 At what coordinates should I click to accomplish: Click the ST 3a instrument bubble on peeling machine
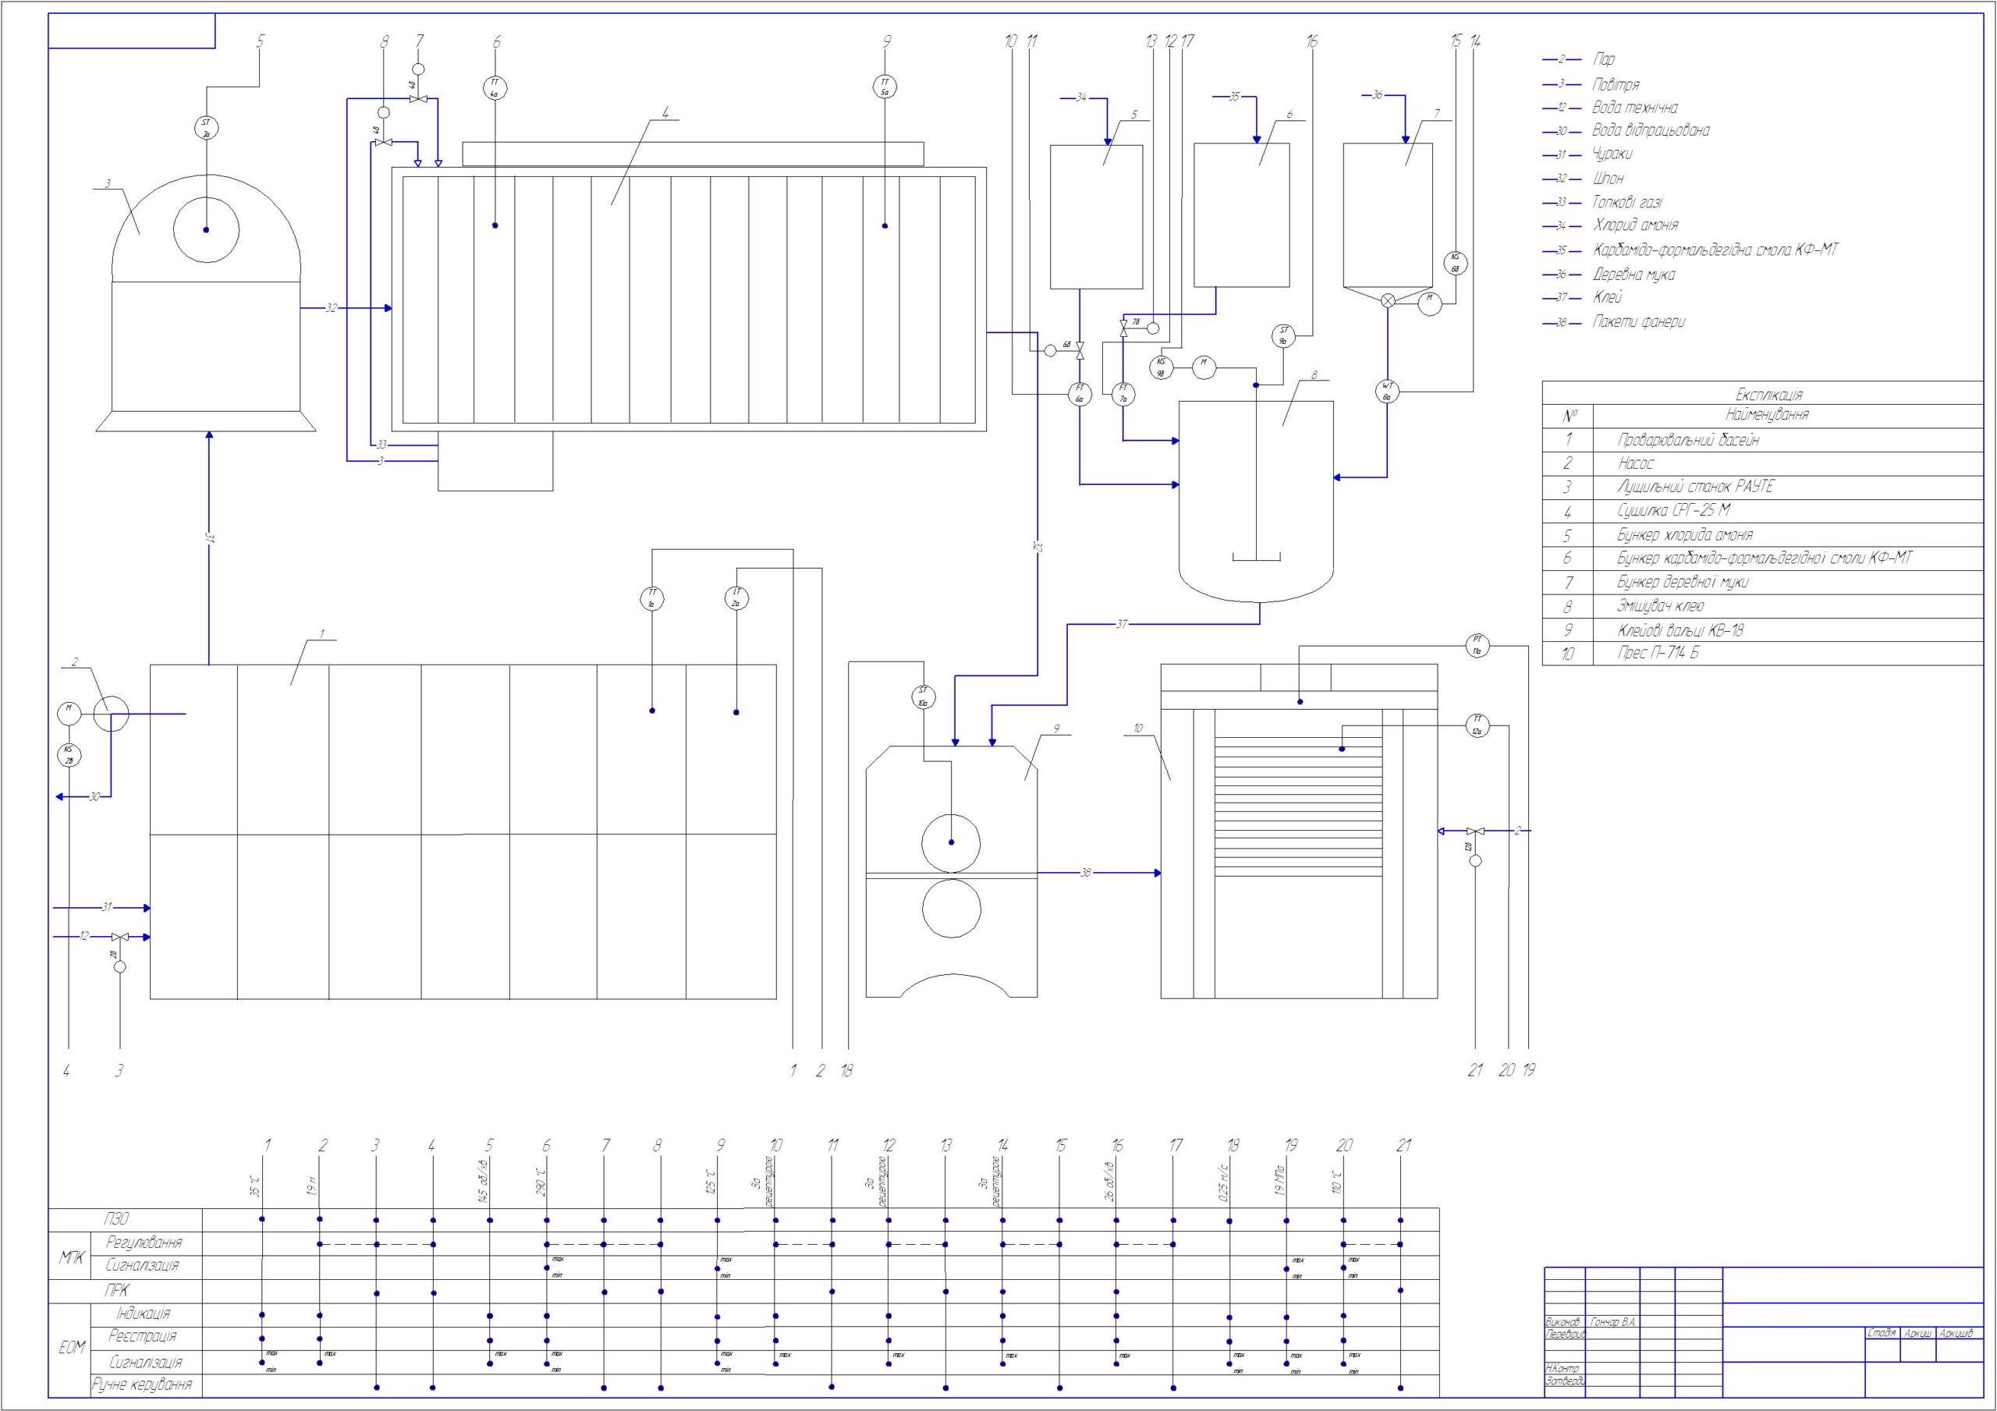click(206, 128)
